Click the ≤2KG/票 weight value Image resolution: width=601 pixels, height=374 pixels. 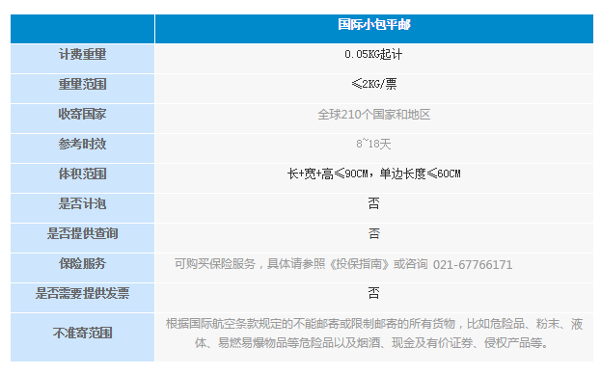pos(373,84)
